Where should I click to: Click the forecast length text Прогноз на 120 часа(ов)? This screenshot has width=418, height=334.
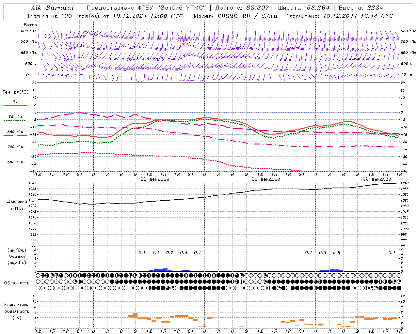(63, 16)
